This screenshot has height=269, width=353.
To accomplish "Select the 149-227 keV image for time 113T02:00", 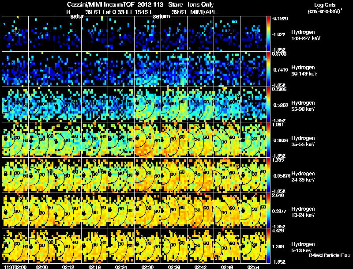I will click(15, 34).
